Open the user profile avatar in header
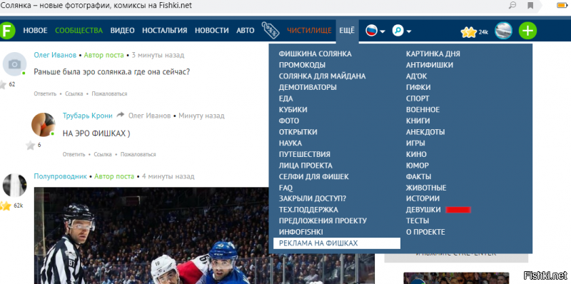The width and height of the screenshot is (571, 284). [504, 31]
